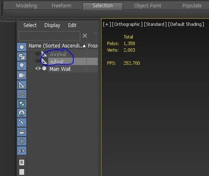The height and width of the screenshot is (176, 209).
Task: Focus the scene explorer search box
Action: [x=50, y=36]
